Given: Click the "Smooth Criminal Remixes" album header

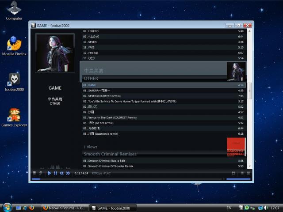Looking at the screenshot, I should (x=110, y=154).
